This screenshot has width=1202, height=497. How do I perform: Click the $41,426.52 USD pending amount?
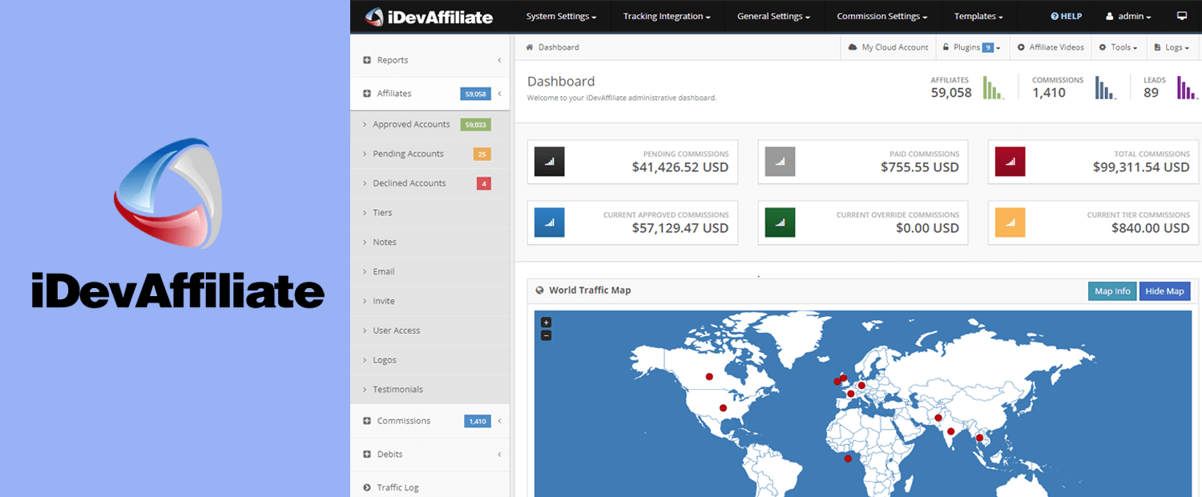[680, 167]
